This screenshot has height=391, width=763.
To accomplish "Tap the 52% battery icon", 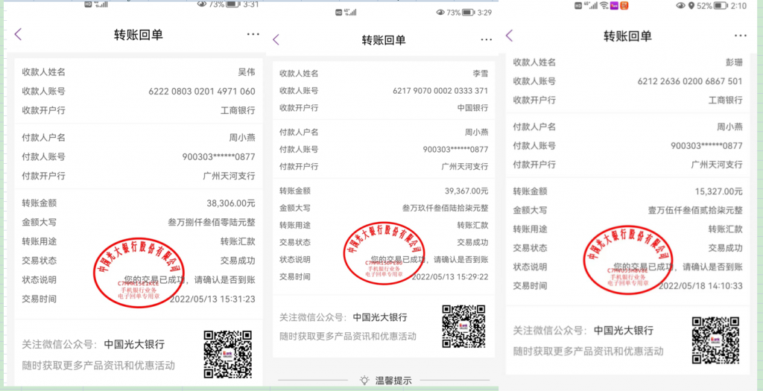I will coord(721,5).
